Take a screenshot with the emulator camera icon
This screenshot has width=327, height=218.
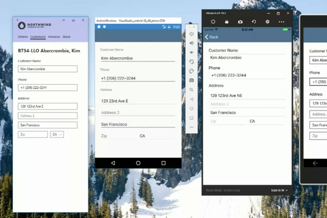coord(191,80)
